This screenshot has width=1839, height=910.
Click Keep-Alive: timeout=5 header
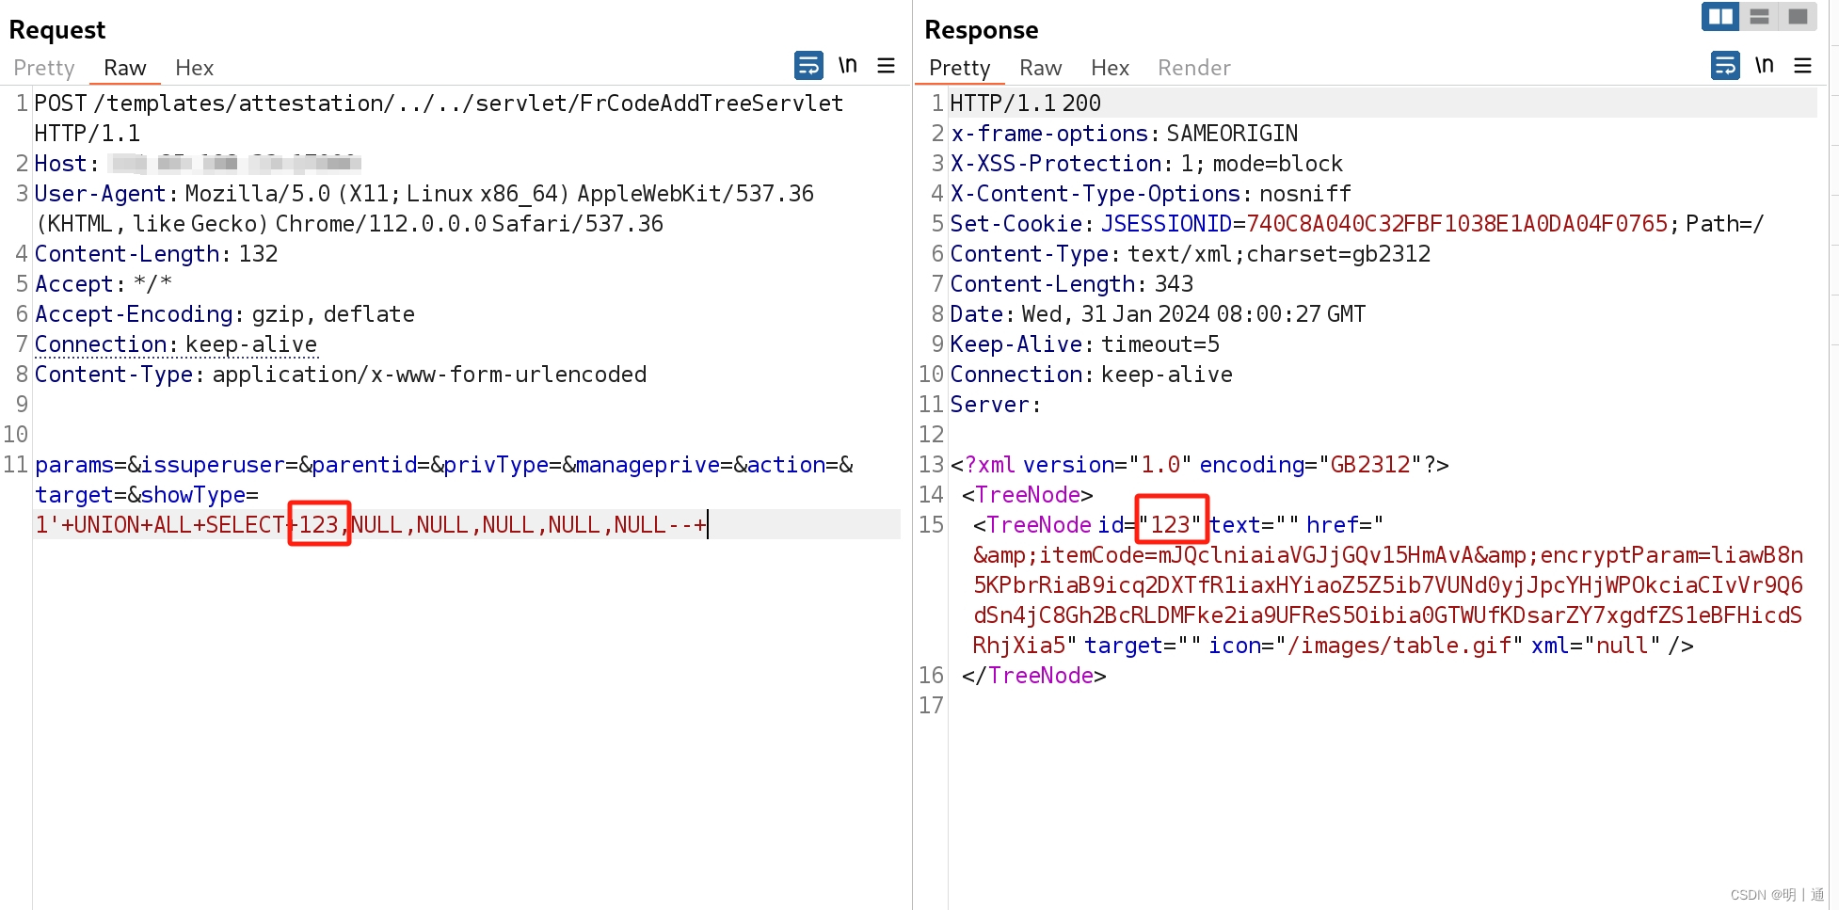pyautogui.click(x=1085, y=344)
